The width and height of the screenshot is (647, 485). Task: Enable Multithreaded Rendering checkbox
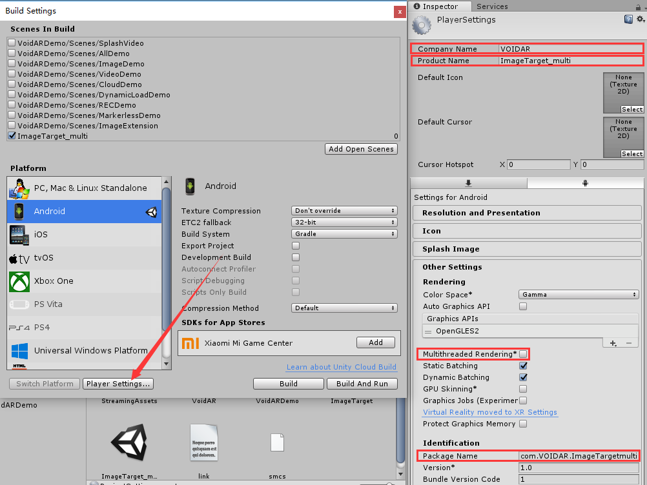tap(523, 354)
